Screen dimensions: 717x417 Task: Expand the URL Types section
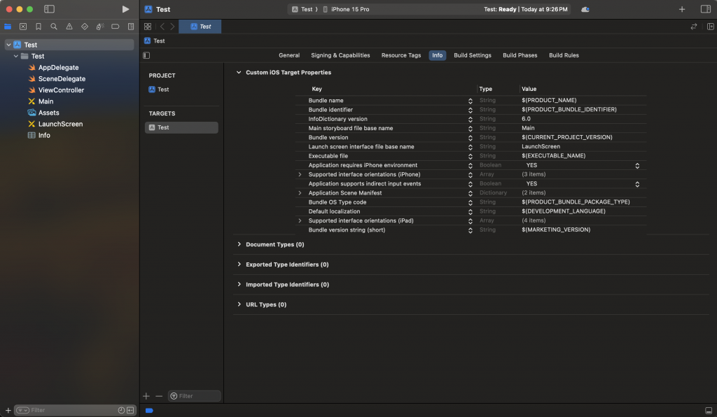coord(239,304)
